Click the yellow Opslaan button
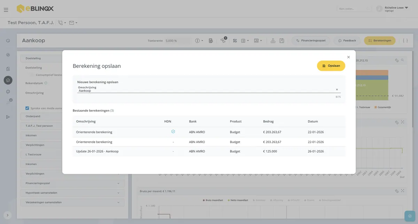 point(331,66)
